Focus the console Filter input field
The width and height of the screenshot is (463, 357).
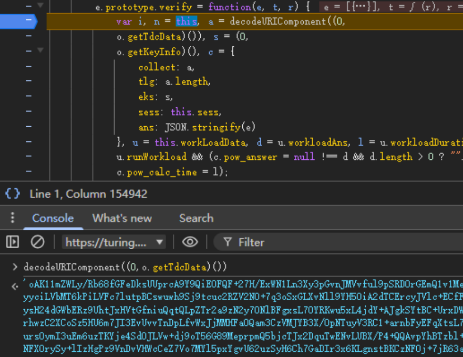pyautogui.click(x=338, y=242)
